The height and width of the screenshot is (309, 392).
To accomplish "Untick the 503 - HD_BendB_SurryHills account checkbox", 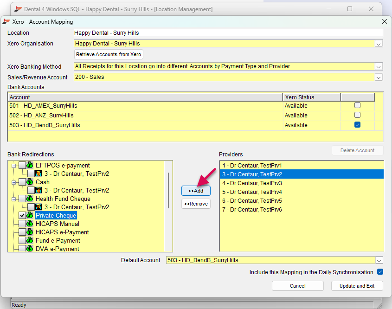I will tap(357, 125).
